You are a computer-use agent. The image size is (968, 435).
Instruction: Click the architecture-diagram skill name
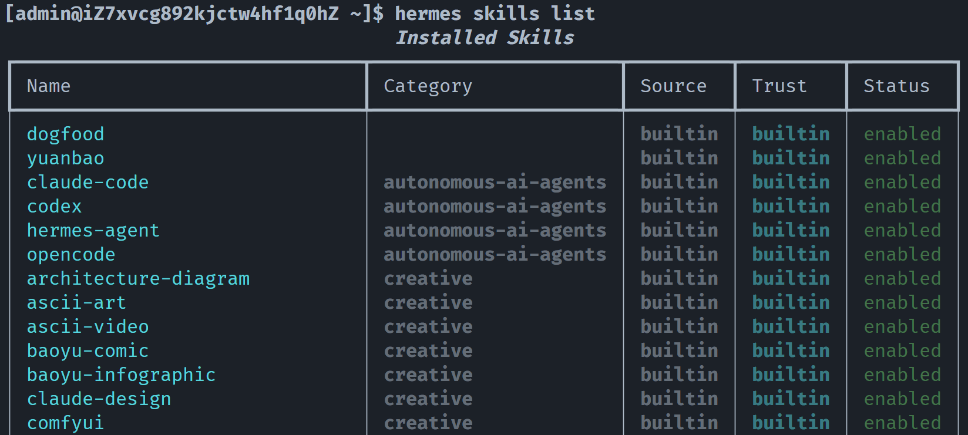pos(138,279)
